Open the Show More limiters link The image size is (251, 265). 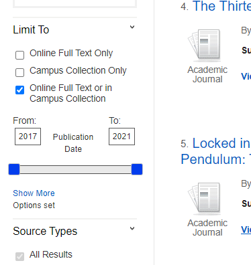click(x=34, y=193)
